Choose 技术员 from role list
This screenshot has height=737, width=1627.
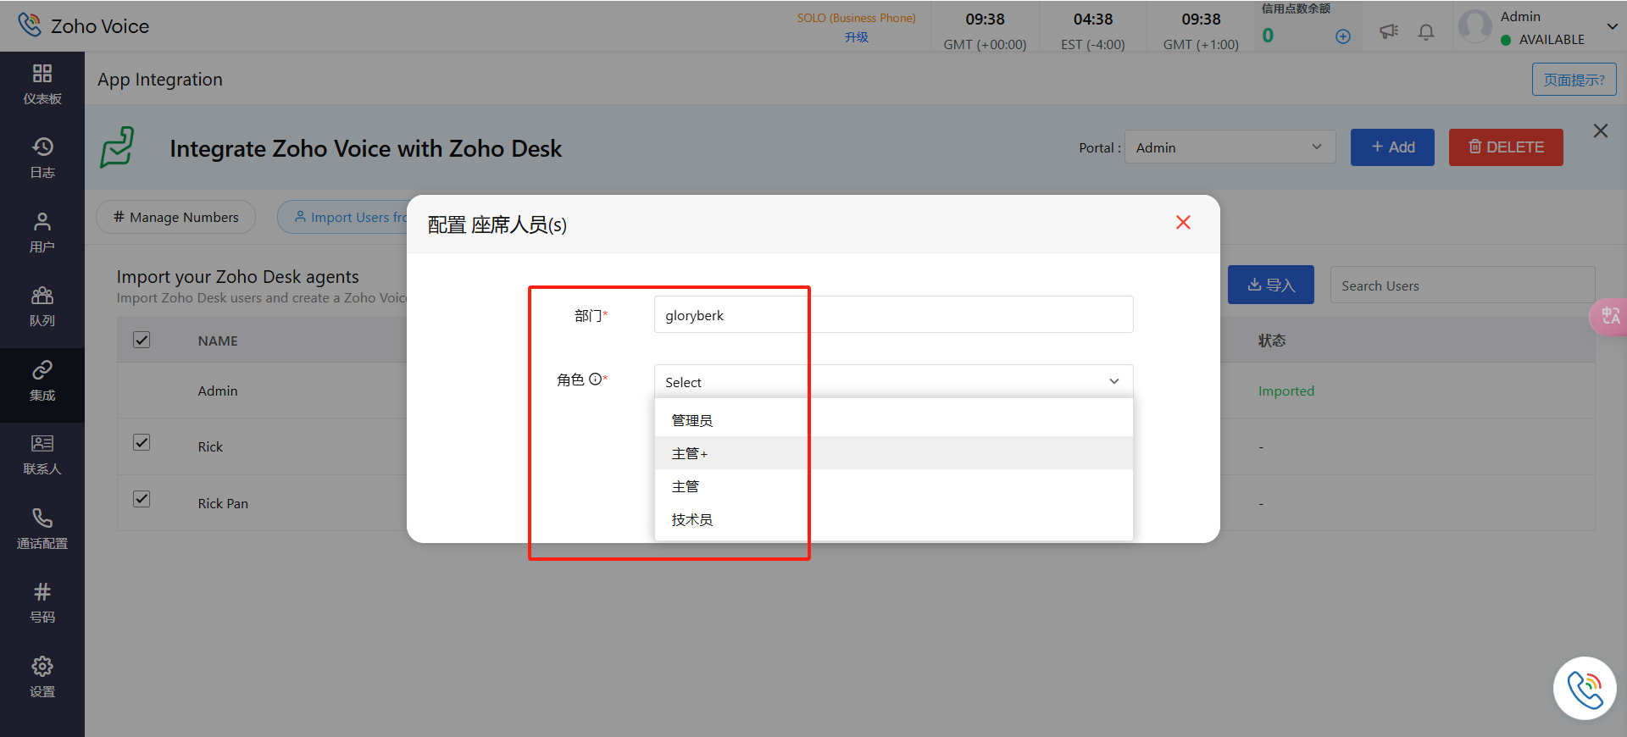tap(893, 519)
